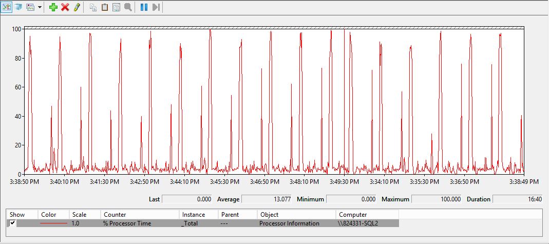Delete selected counter with red X
Viewport: 549px width, 244px height.
pyautogui.click(x=65, y=7)
